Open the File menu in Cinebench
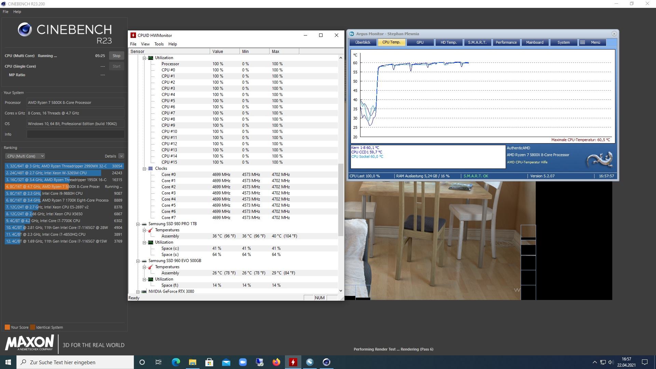Screen dimensions: 656x369 pos(5,12)
